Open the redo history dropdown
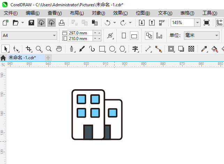 pyautogui.click(x=130, y=23)
